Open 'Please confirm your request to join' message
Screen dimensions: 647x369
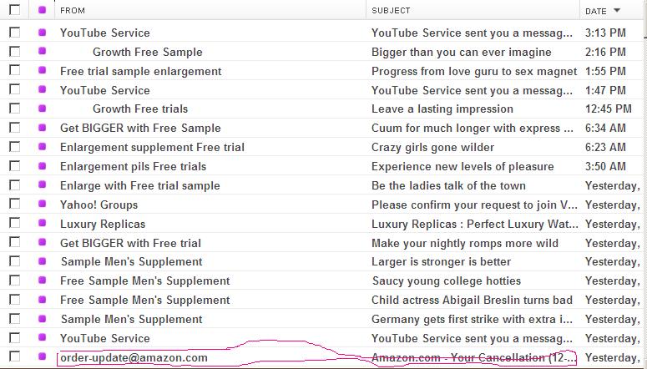pyautogui.click(x=473, y=205)
